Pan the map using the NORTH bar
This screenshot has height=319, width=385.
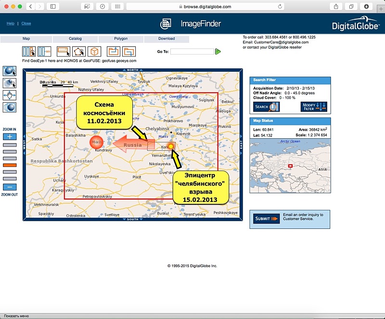coord(133,70)
